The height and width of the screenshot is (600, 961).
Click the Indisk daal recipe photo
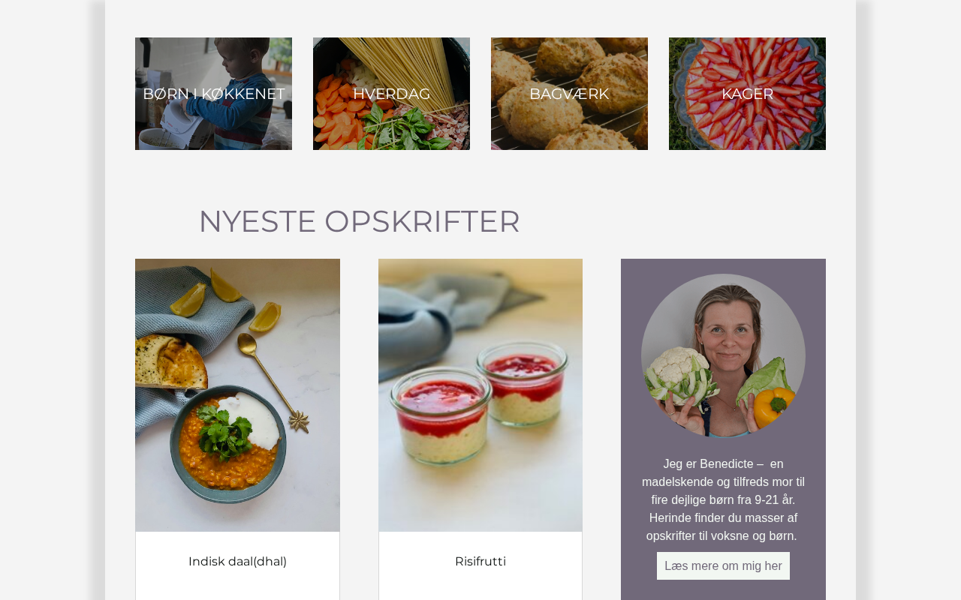[x=237, y=395]
